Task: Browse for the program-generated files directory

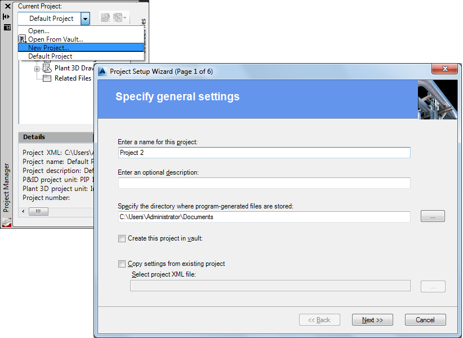Action: [433, 216]
